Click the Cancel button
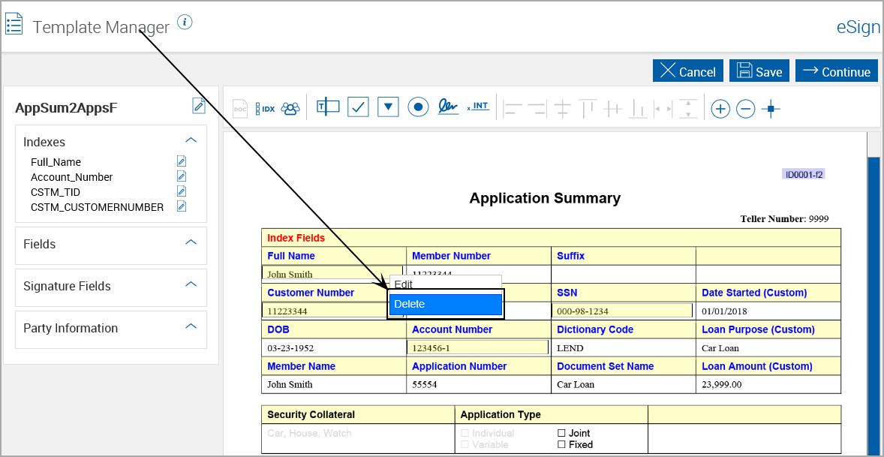 tap(688, 71)
